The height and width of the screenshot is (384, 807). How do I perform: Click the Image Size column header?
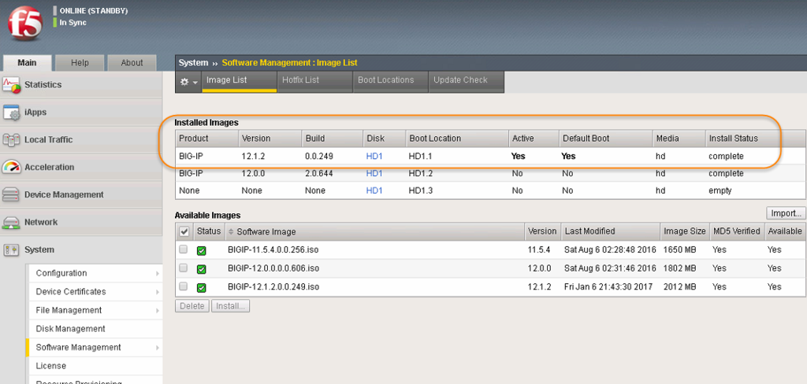point(685,231)
